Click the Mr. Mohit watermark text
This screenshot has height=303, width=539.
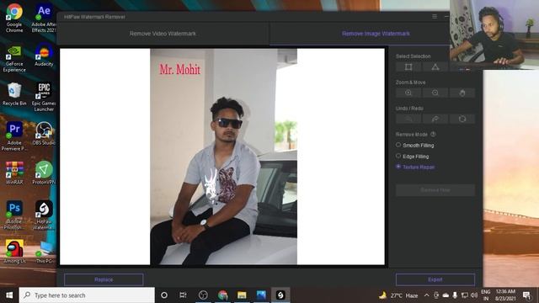tap(179, 70)
